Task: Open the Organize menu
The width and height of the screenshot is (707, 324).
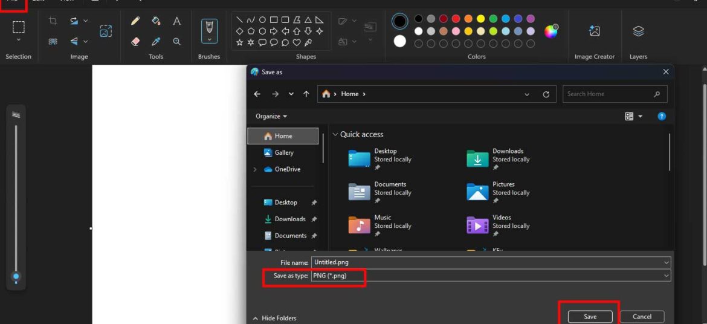Action: click(271, 117)
